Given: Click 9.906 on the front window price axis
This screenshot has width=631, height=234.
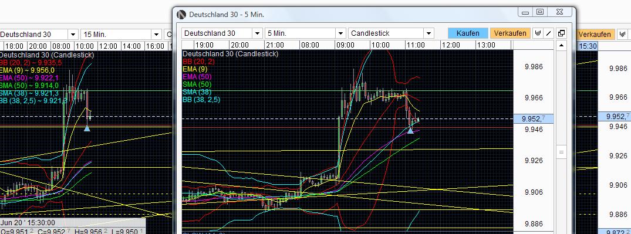Looking at the screenshot, I should (x=534, y=192).
